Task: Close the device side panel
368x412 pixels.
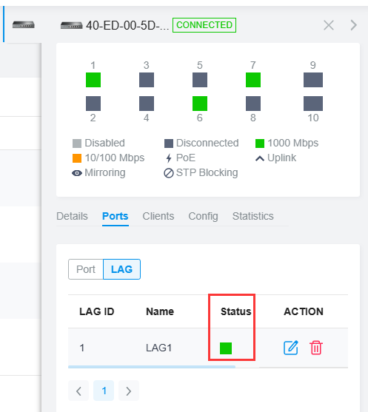Action: (329, 25)
